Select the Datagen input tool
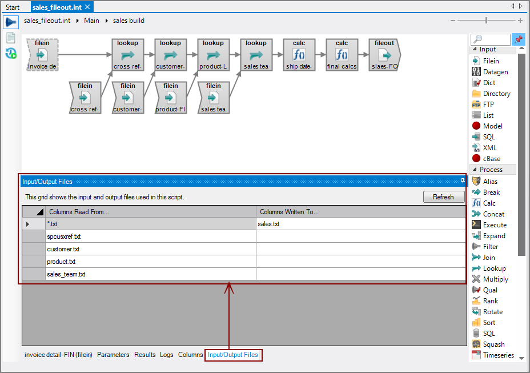Viewport: 530px width, 373px height. [492, 71]
